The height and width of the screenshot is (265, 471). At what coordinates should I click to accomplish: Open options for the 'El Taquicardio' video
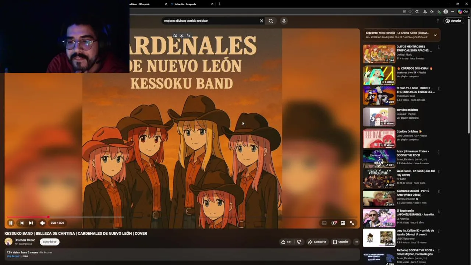click(439, 211)
